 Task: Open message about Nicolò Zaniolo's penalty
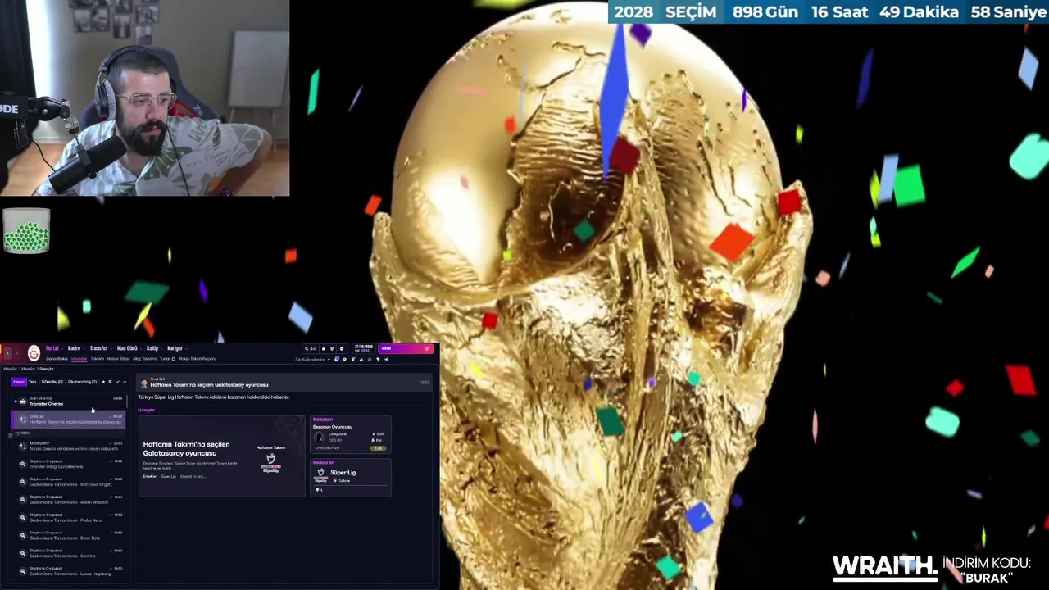[69, 446]
